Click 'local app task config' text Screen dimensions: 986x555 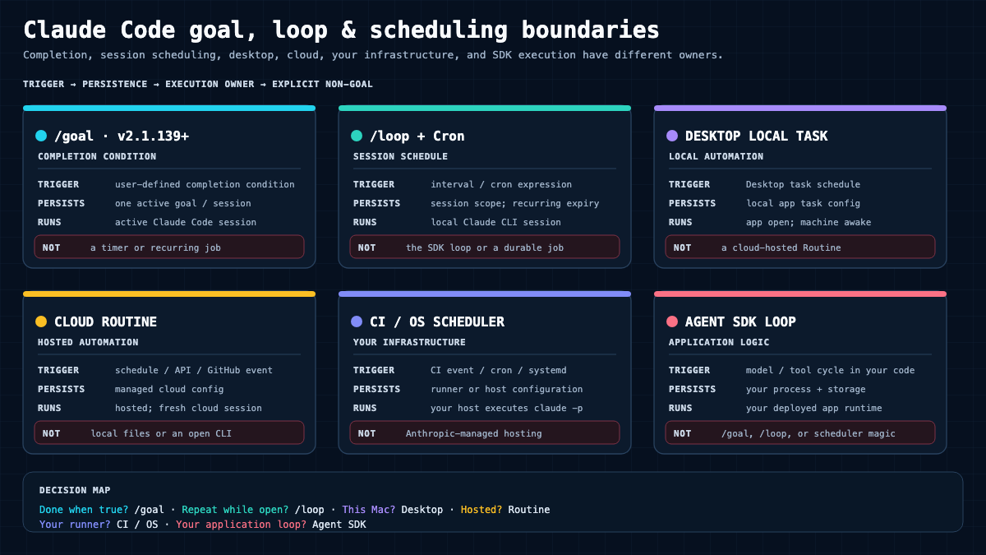coord(803,203)
